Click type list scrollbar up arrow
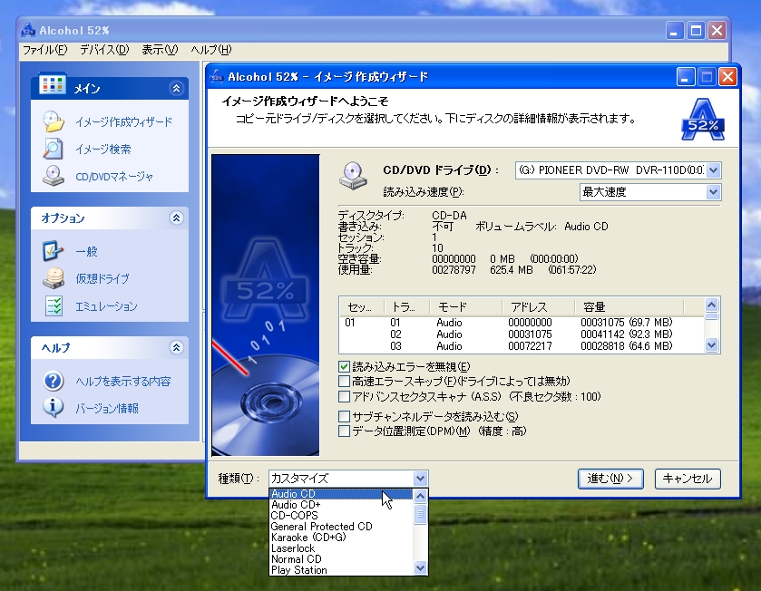761x591 pixels. [420, 496]
